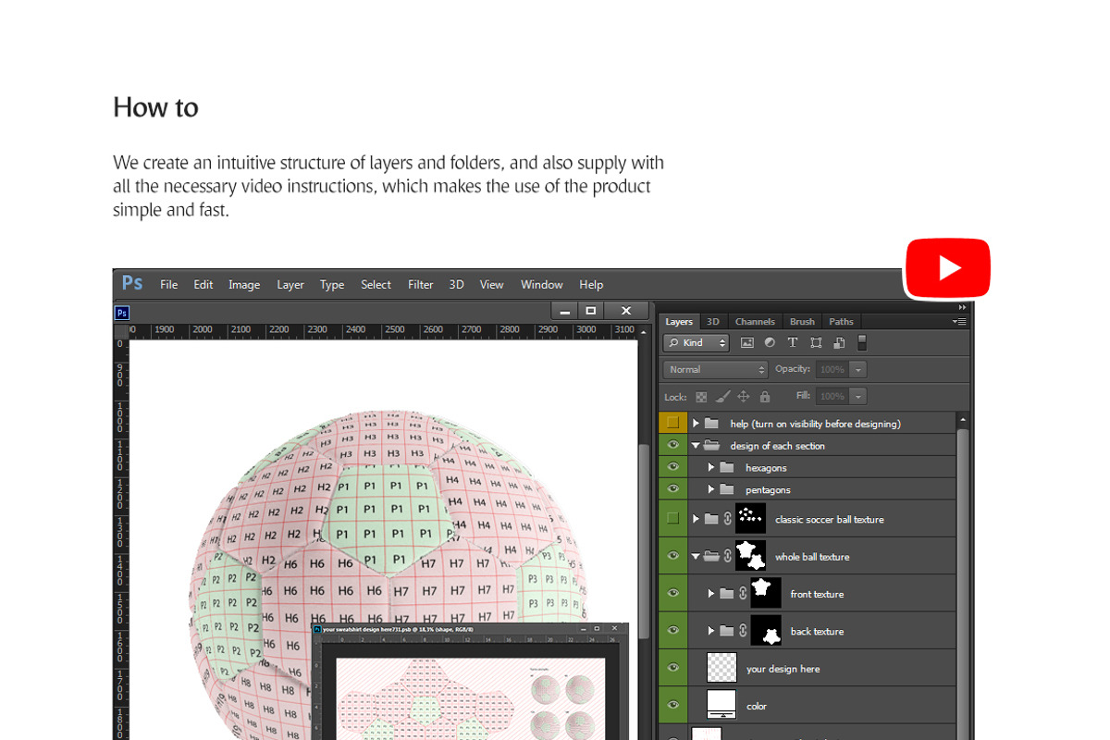Expand the help group

coord(696,423)
